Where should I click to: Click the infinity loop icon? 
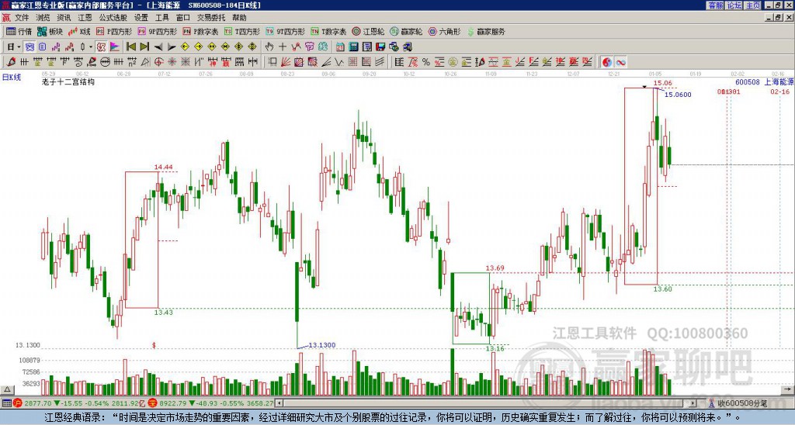click(x=620, y=62)
